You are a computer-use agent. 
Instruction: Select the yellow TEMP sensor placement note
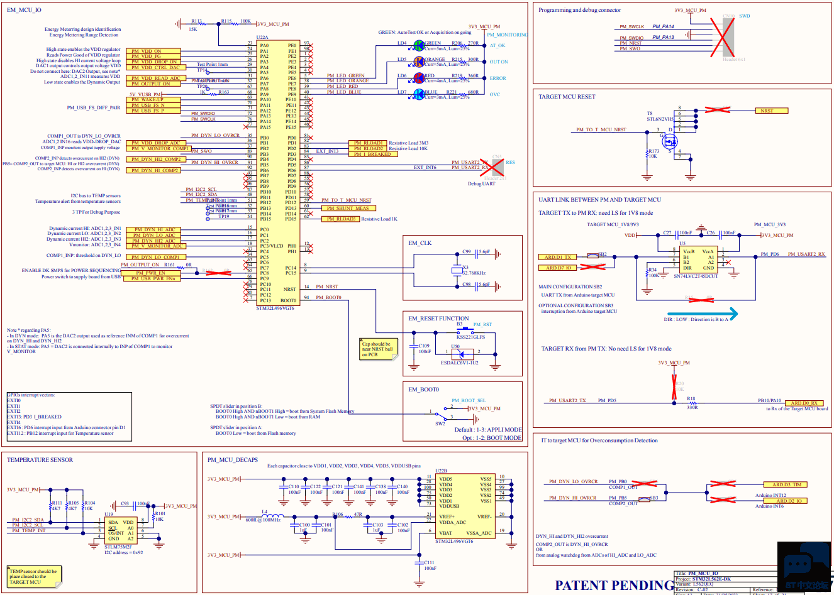point(35,576)
